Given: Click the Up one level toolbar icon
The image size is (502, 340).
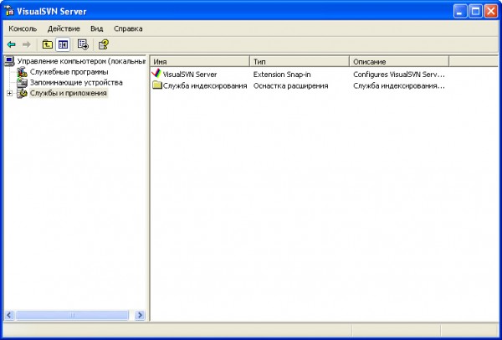Looking at the screenshot, I should point(47,44).
